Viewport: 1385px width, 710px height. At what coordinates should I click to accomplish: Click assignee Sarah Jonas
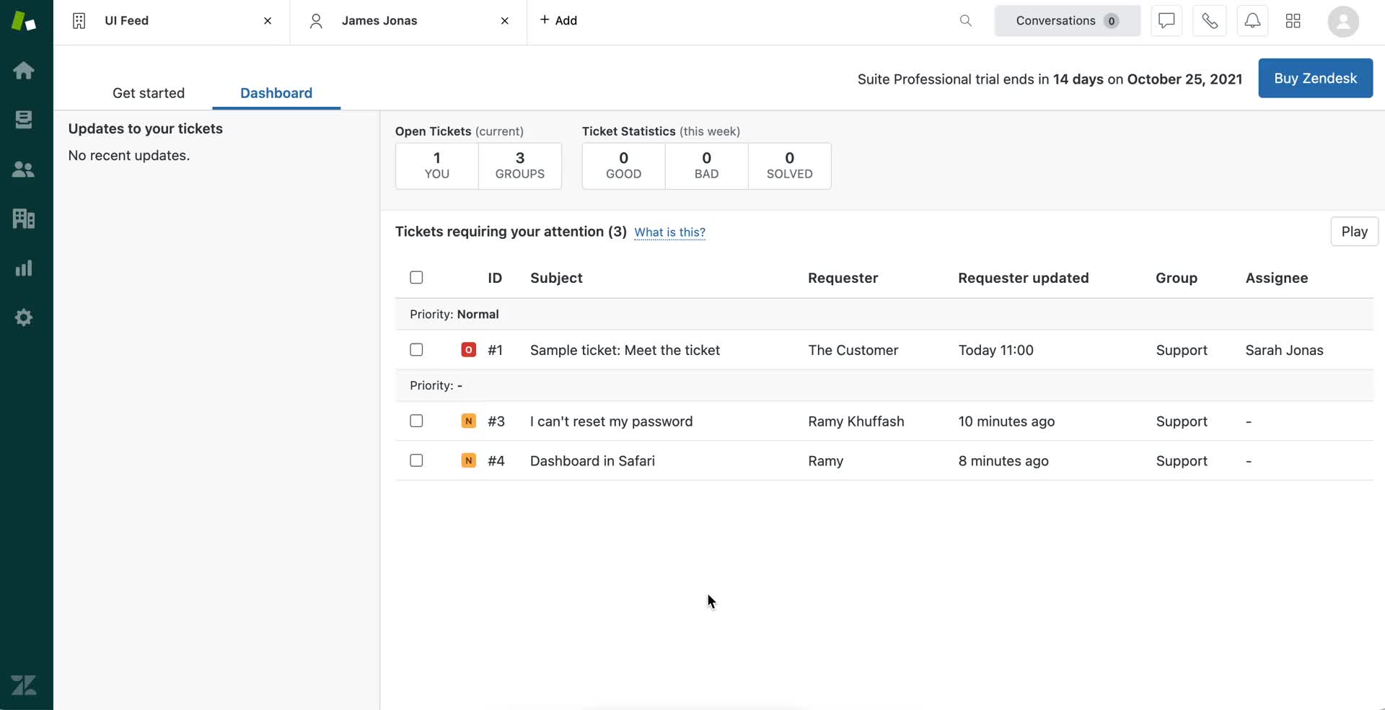click(x=1284, y=350)
